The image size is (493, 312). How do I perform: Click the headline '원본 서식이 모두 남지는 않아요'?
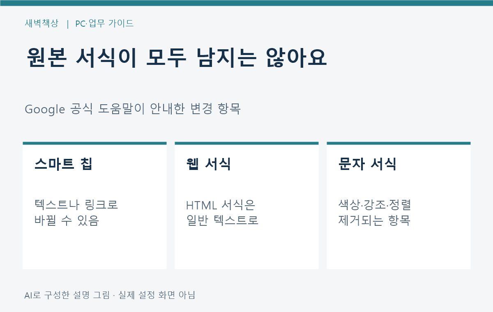tap(177, 58)
